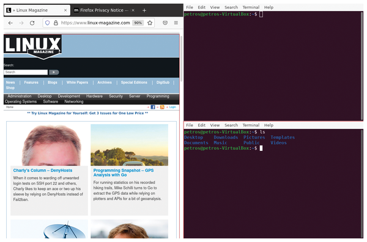Open Terminal menu in top terminal
The width and height of the screenshot is (367, 242).
[251, 7]
